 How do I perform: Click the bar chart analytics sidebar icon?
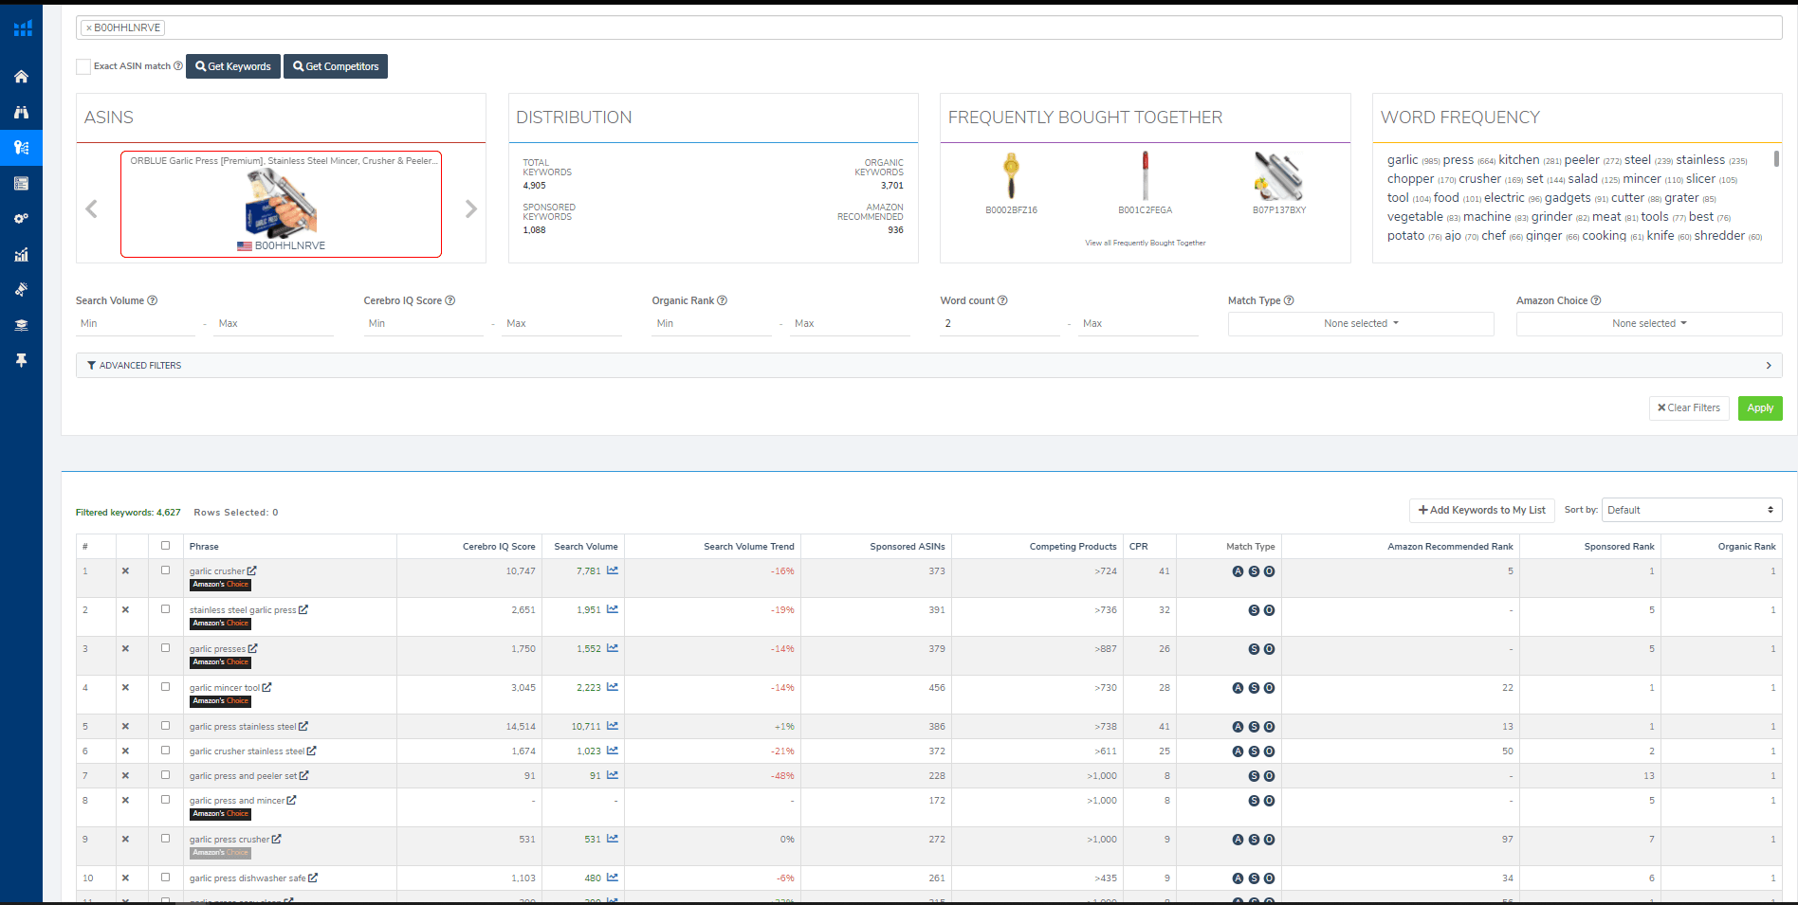21,254
